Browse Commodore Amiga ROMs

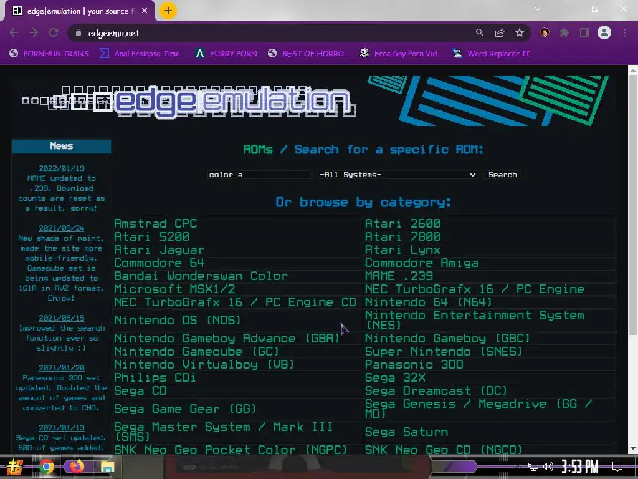pos(422,263)
